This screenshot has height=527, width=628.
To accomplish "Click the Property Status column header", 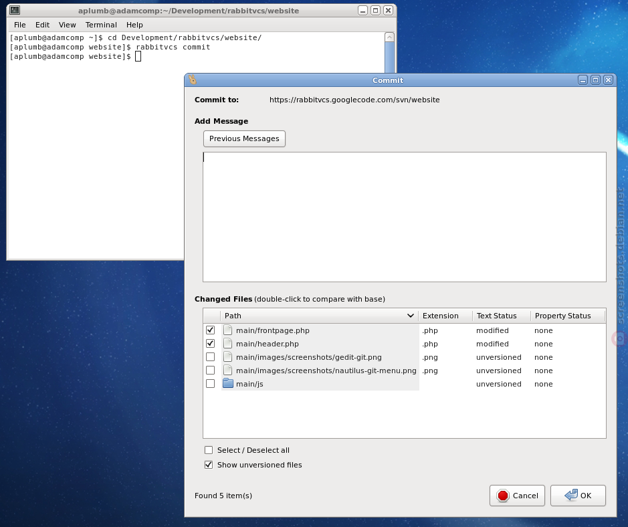I will click(568, 316).
